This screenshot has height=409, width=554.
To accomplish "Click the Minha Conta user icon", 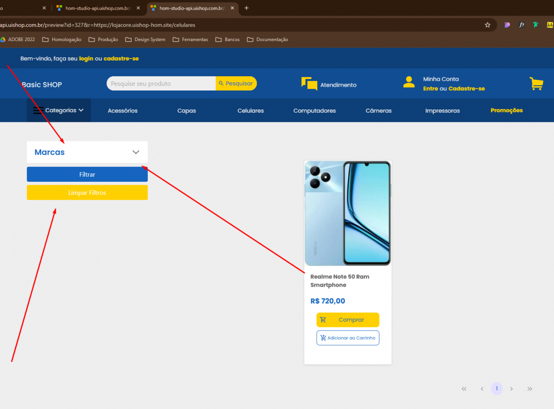I will [409, 82].
